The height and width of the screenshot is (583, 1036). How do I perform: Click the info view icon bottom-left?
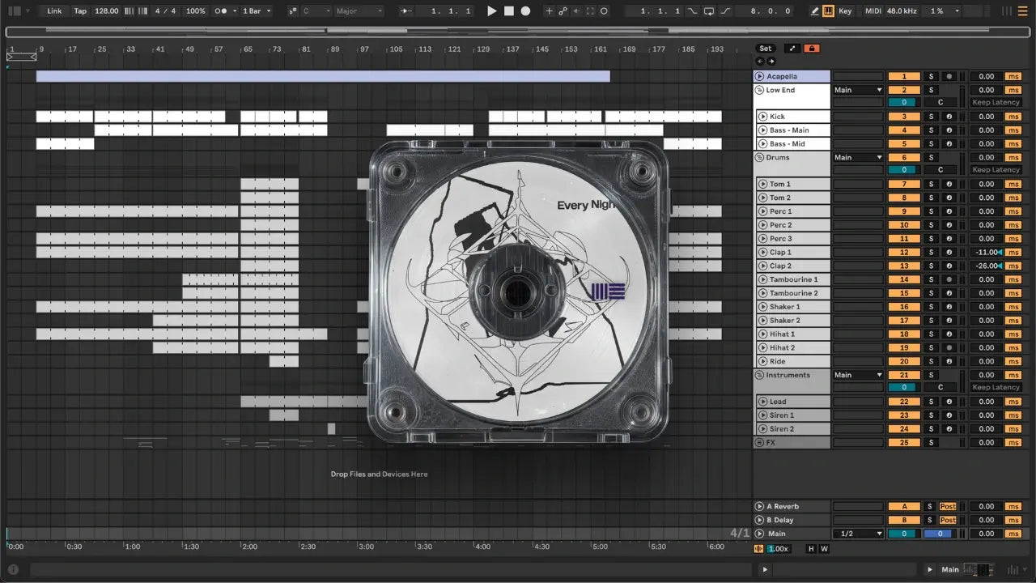[13, 569]
